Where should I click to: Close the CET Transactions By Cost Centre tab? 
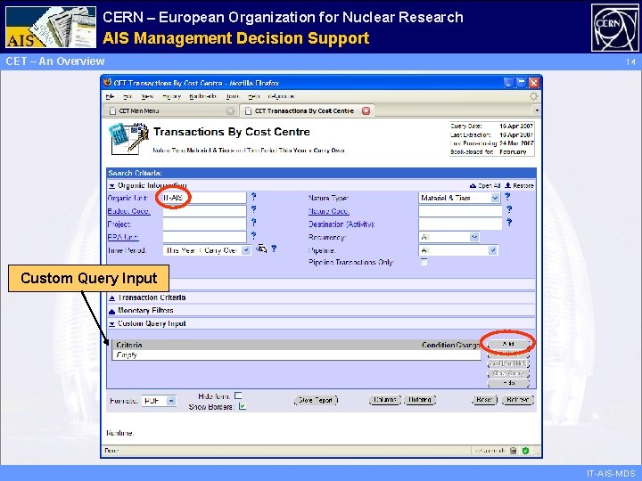(x=366, y=110)
